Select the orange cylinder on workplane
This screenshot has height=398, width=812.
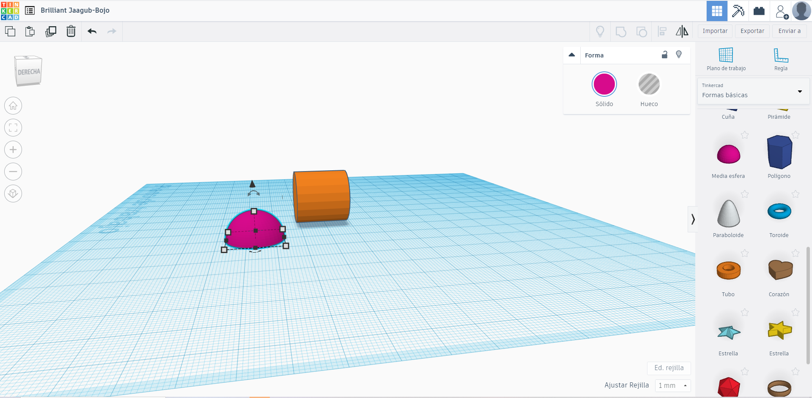[x=321, y=196]
